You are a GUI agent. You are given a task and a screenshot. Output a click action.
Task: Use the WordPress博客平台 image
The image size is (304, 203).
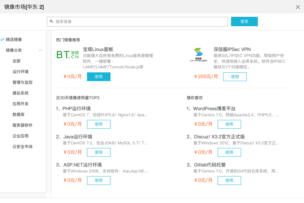click(x=229, y=124)
